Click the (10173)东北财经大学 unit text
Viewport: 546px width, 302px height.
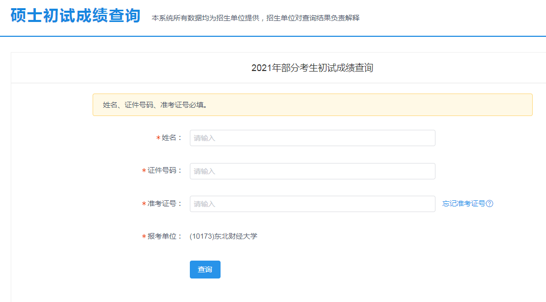coord(224,236)
